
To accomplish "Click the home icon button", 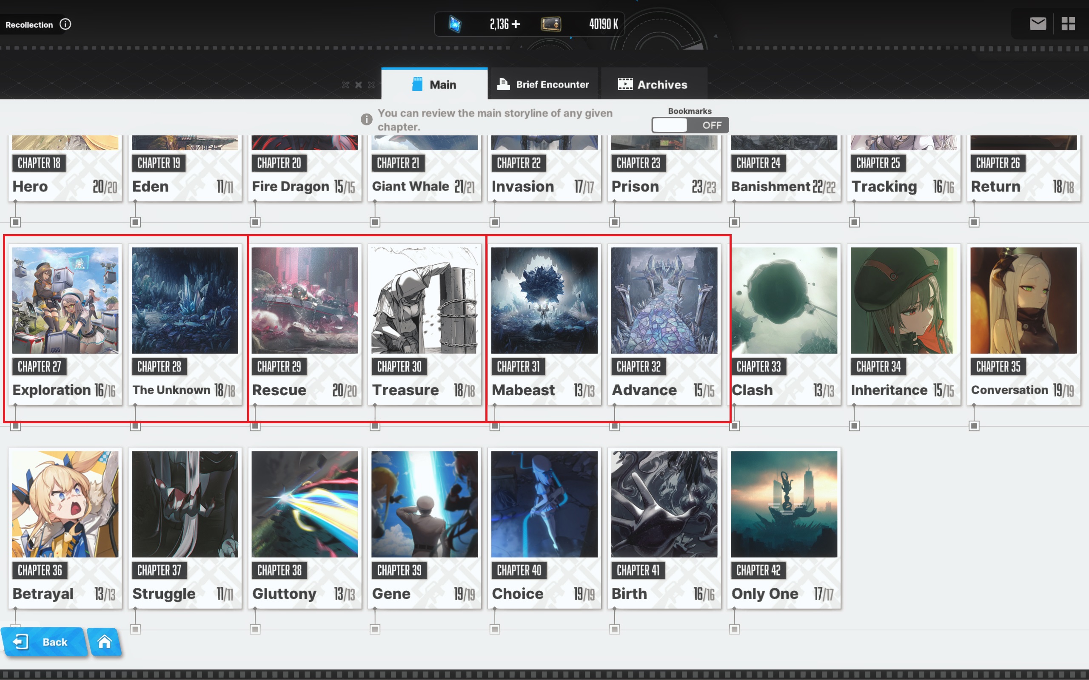I will click(104, 642).
